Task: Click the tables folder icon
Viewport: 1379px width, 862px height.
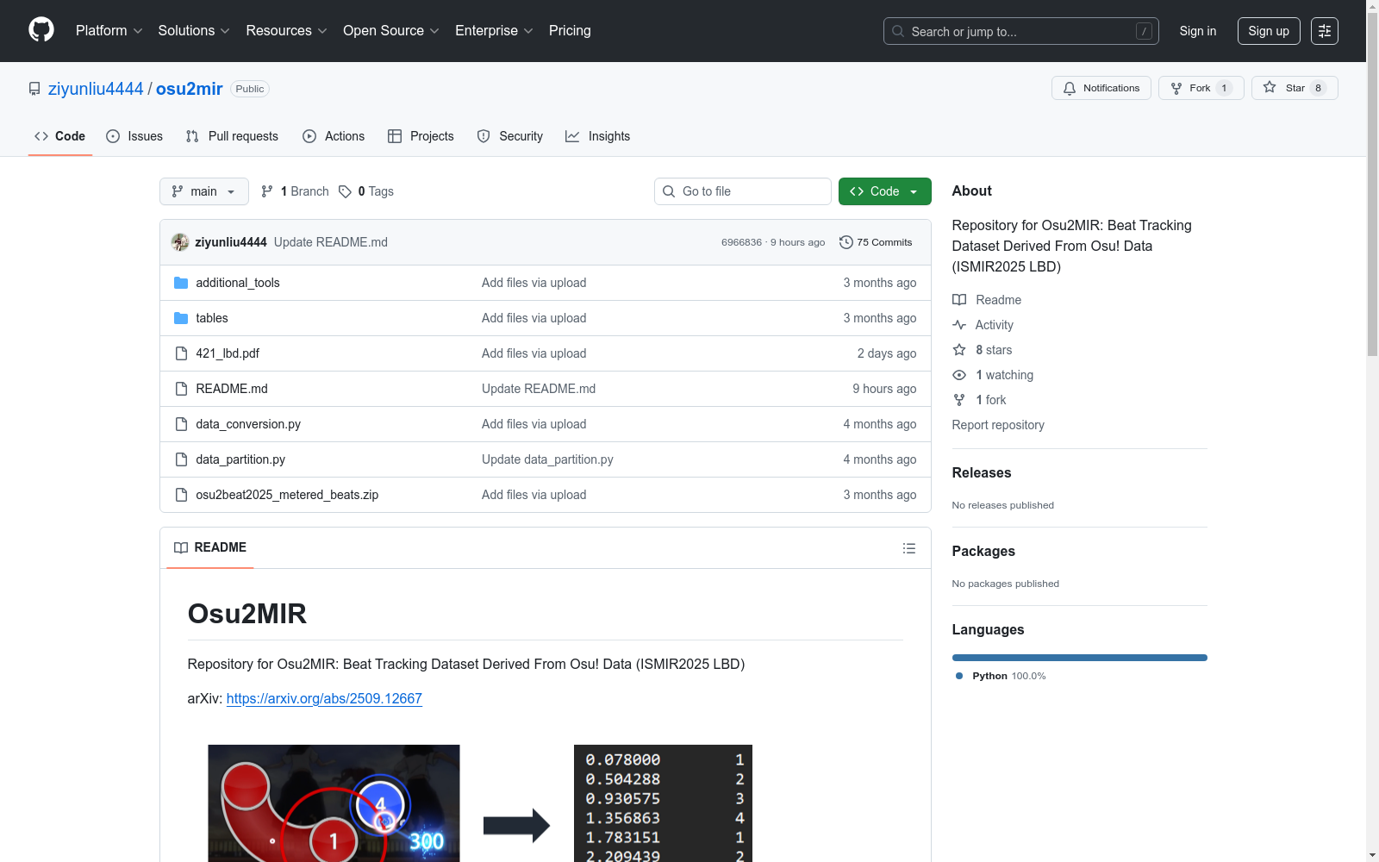Action: [x=181, y=318]
